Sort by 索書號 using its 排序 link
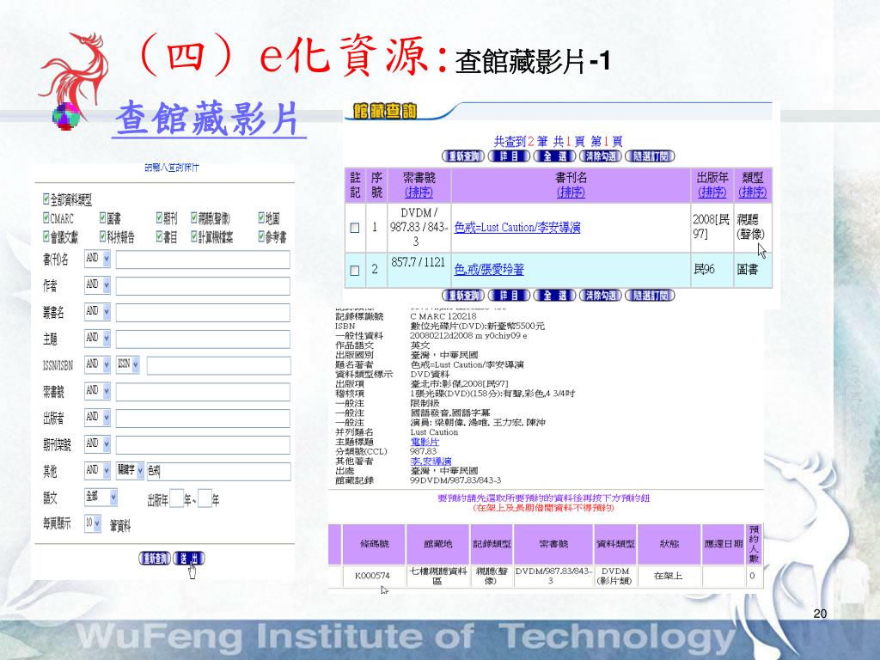This screenshot has width=880, height=660. click(419, 192)
